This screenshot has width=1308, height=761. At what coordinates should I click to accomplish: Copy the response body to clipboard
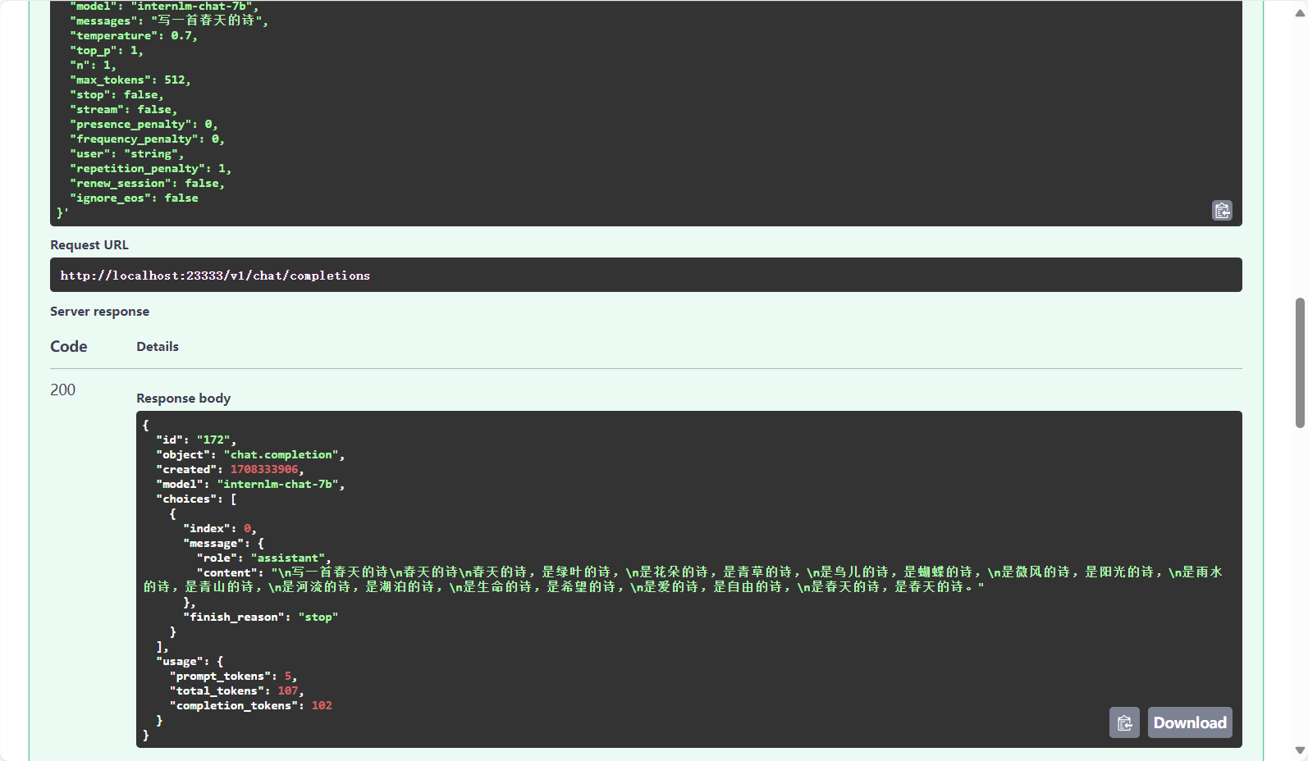tap(1124, 722)
